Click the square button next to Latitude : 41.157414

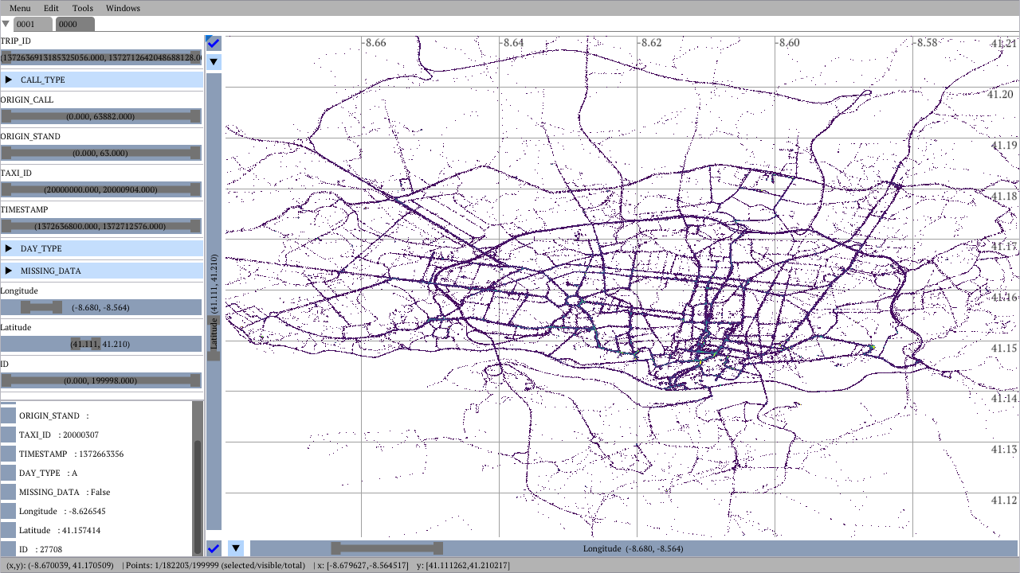[8, 530]
